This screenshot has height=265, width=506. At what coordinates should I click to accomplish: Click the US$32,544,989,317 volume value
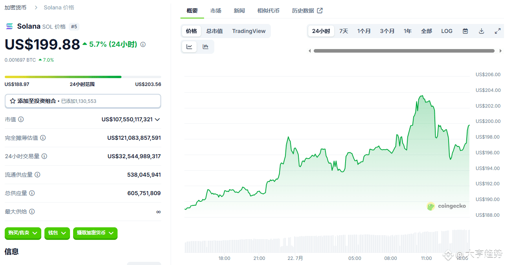point(134,156)
